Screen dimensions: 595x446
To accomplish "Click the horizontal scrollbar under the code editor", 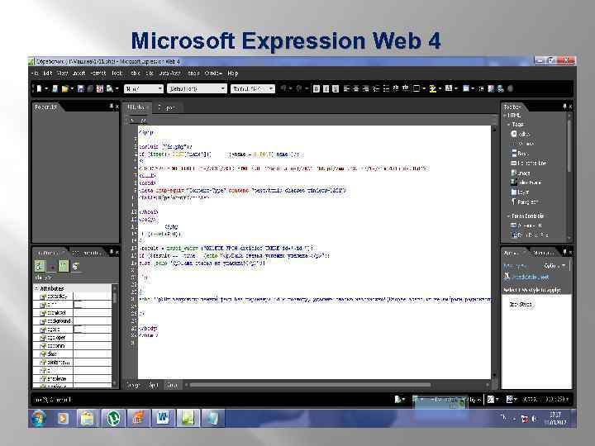I will coord(310,385).
